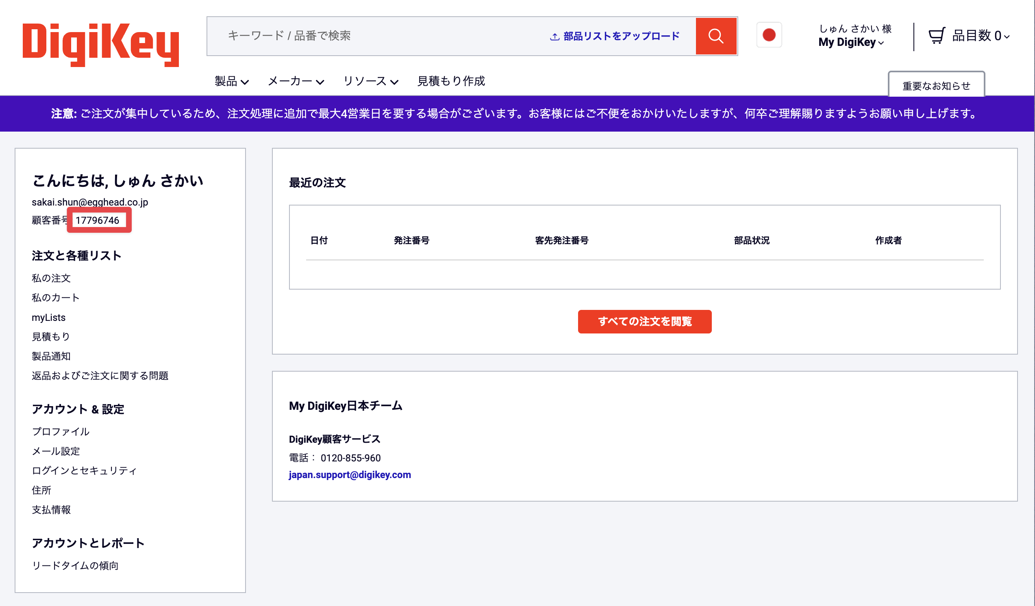Open 私の注文 in sidebar
The width and height of the screenshot is (1035, 606).
51,278
